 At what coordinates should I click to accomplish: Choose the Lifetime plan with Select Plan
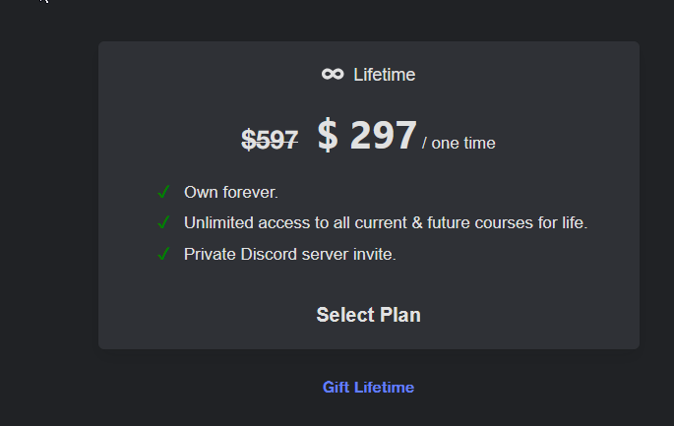pyautogui.click(x=368, y=315)
